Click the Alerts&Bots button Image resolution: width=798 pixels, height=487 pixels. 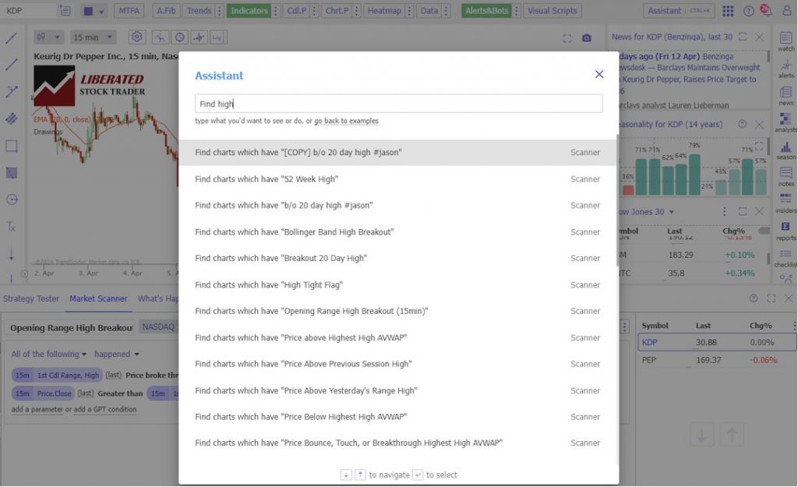pos(486,11)
